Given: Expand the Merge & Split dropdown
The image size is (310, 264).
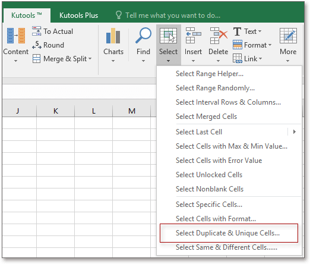Looking at the screenshot, I should pos(90,59).
